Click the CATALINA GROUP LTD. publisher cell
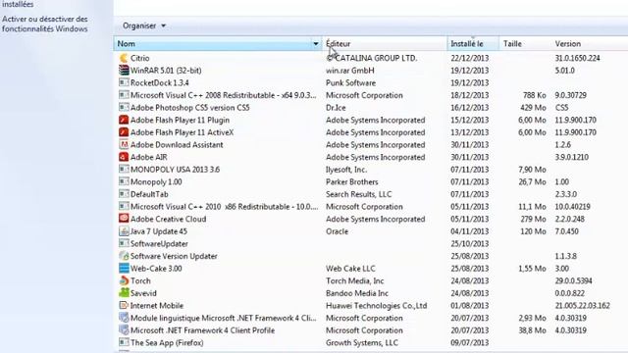The image size is (628, 353). tap(371, 58)
